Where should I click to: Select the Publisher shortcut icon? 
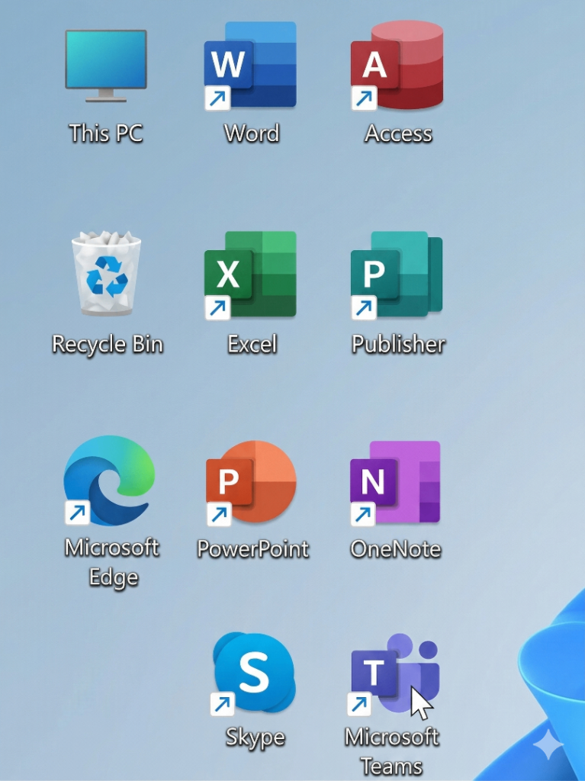(397, 275)
